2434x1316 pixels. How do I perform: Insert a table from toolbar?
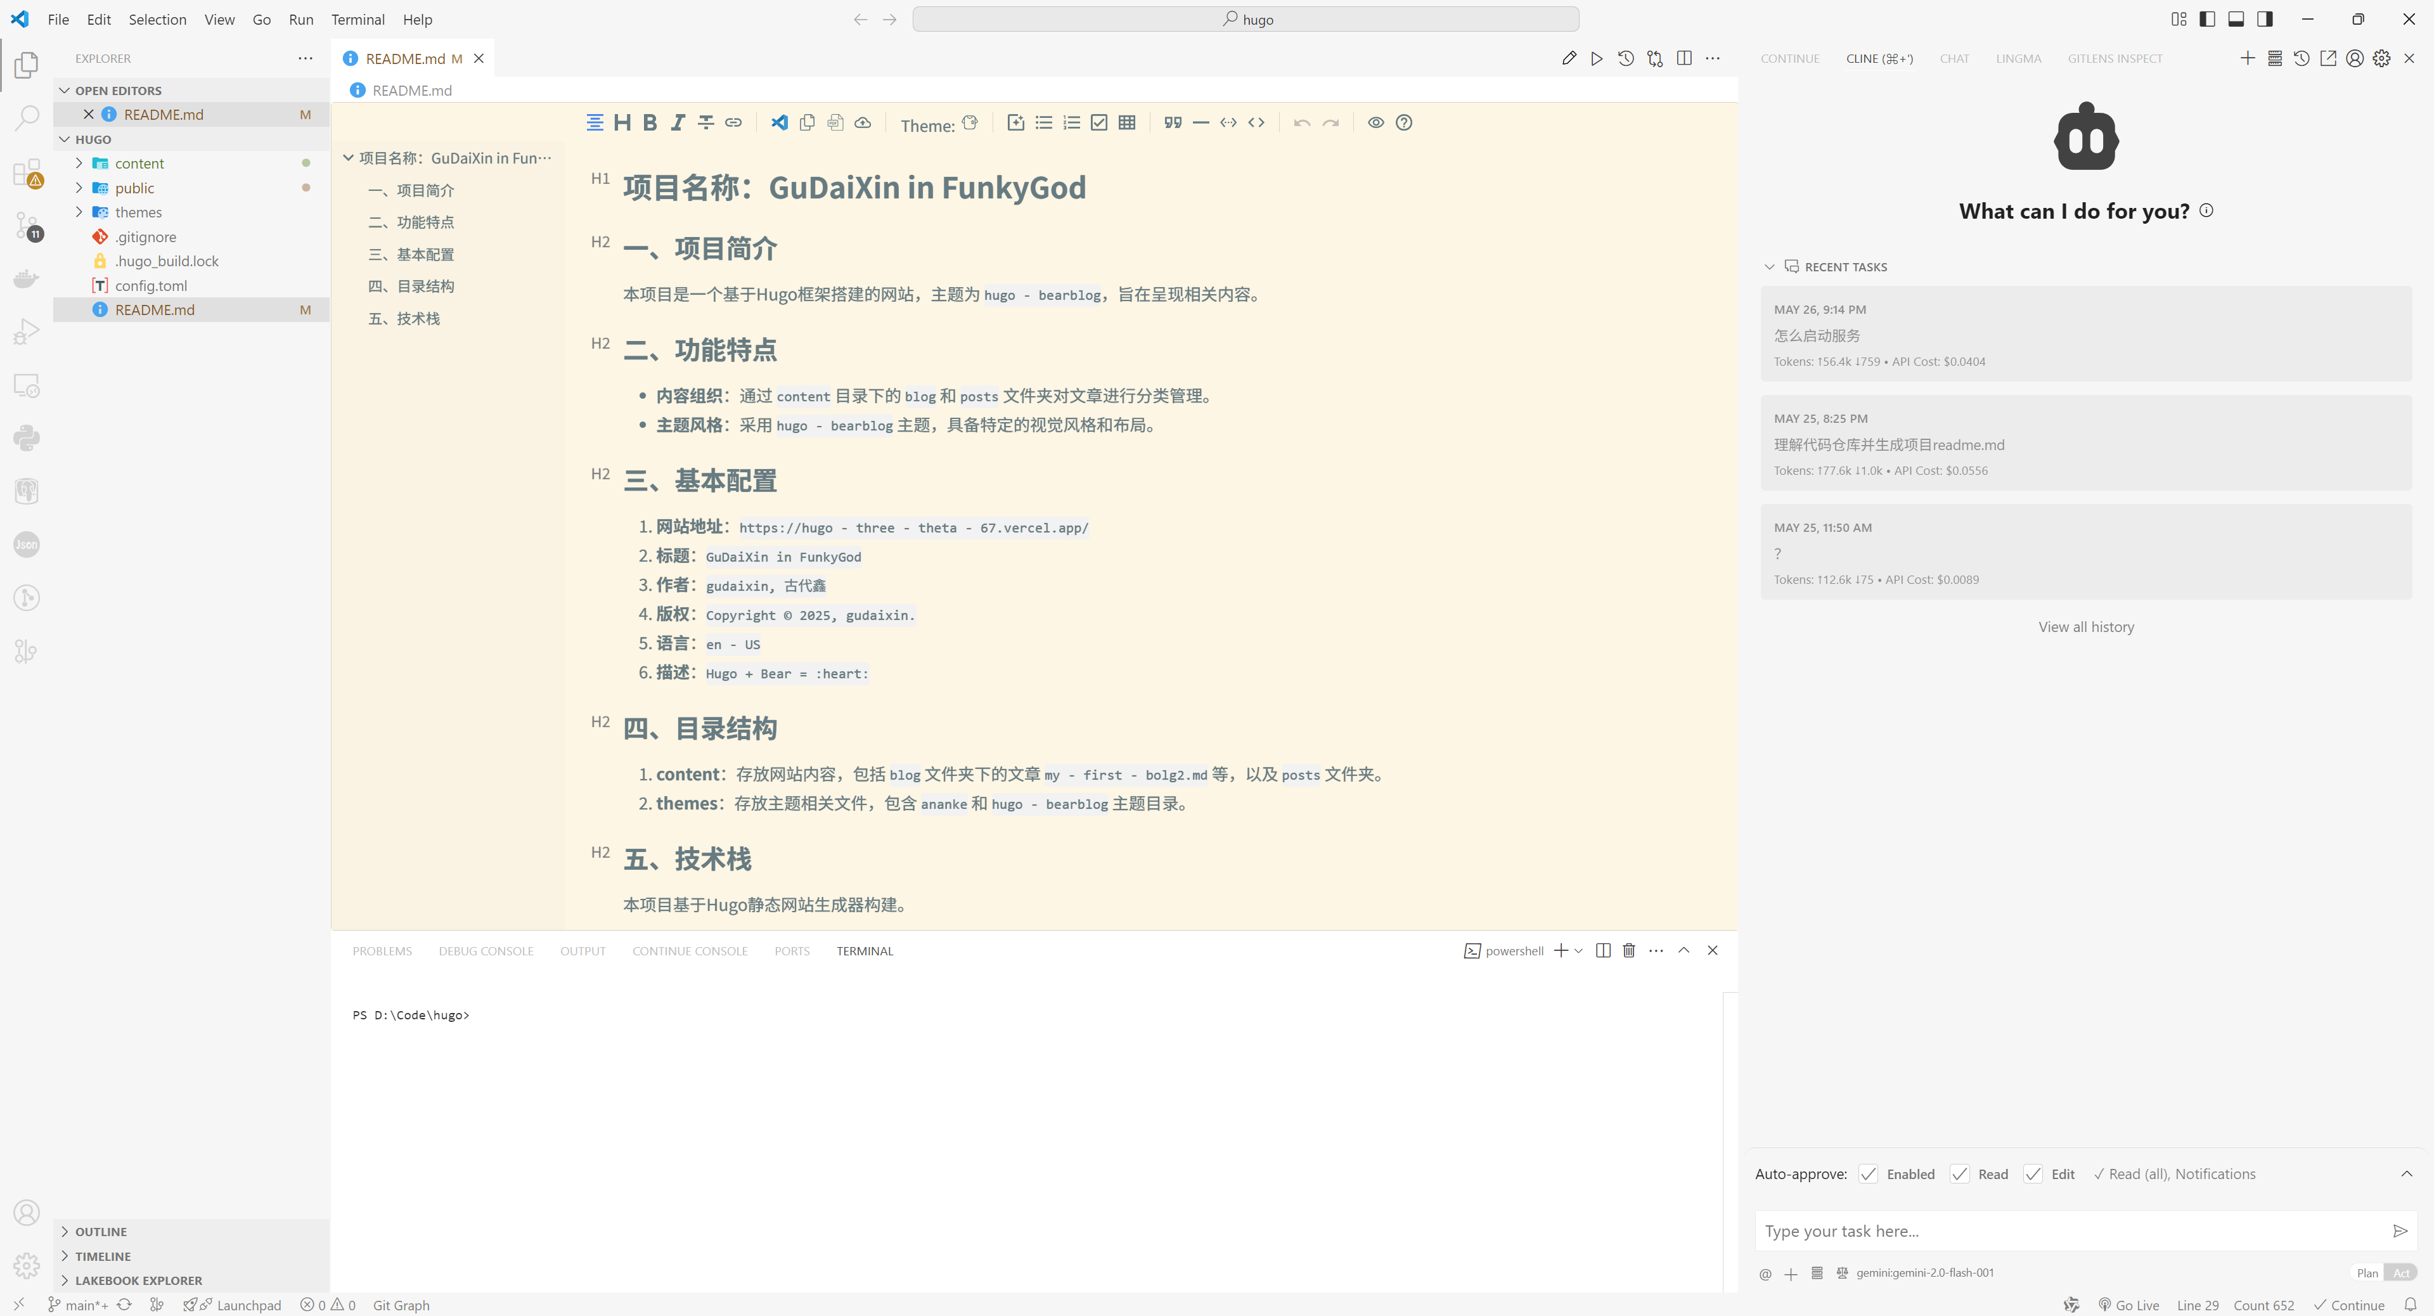tap(1127, 123)
